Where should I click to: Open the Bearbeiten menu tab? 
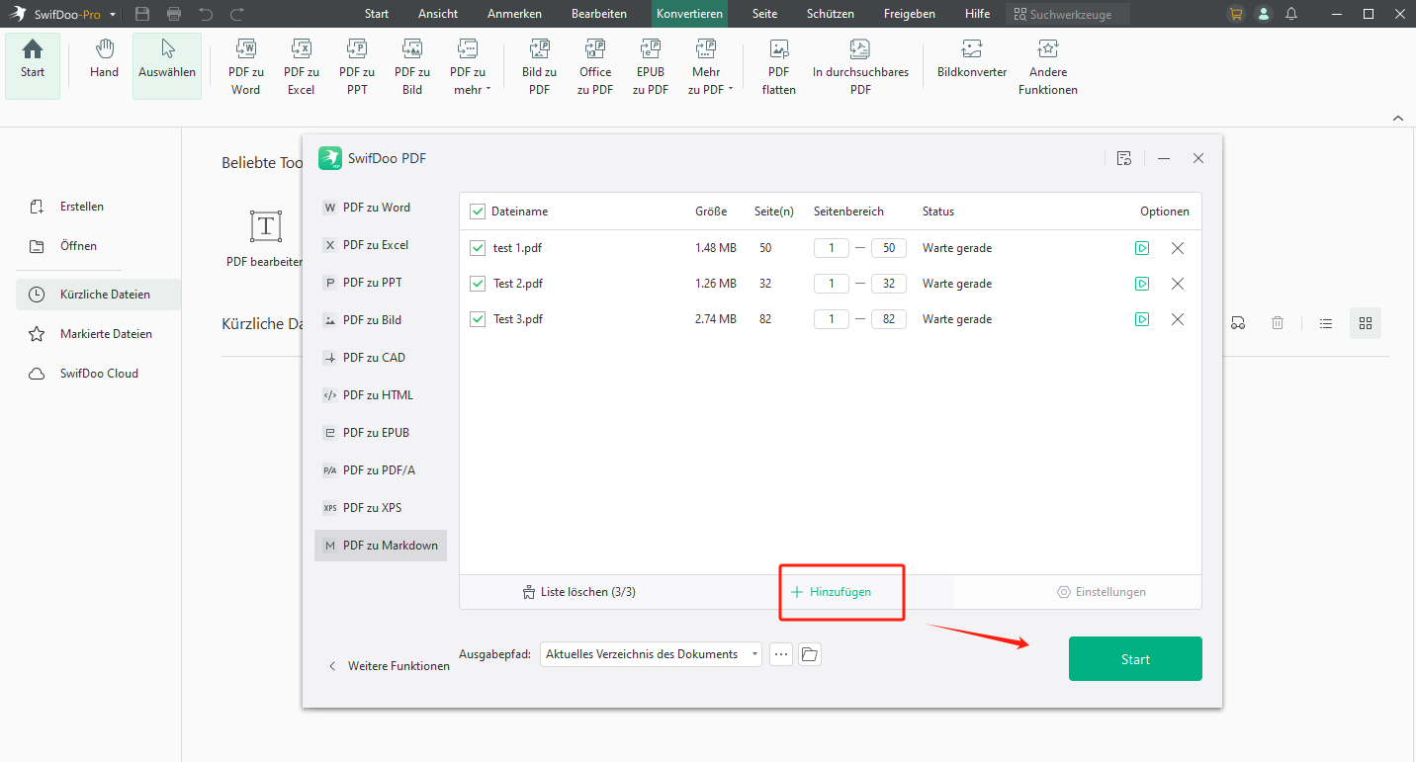click(x=599, y=14)
